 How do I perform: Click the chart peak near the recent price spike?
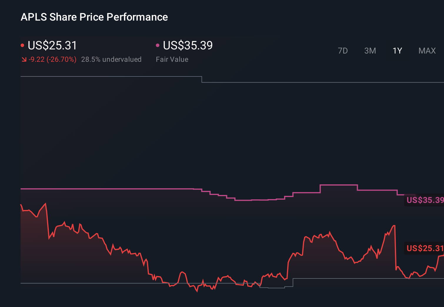click(393, 226)
